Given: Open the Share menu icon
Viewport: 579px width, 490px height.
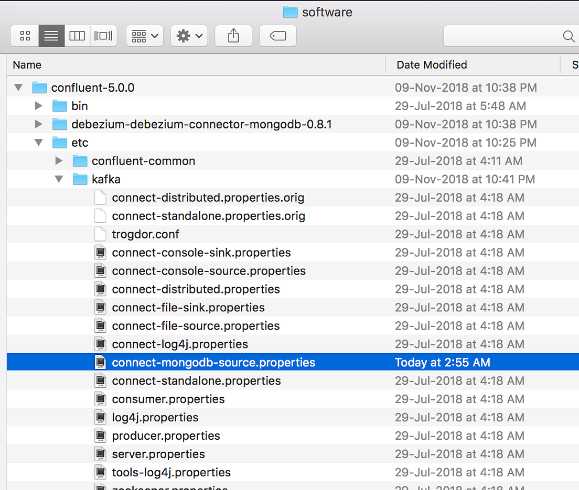Looking at the screenshot, I should point(233,36).
